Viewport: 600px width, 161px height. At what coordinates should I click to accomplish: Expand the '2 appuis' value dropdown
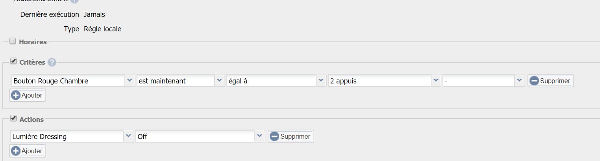tap(435, 81)
